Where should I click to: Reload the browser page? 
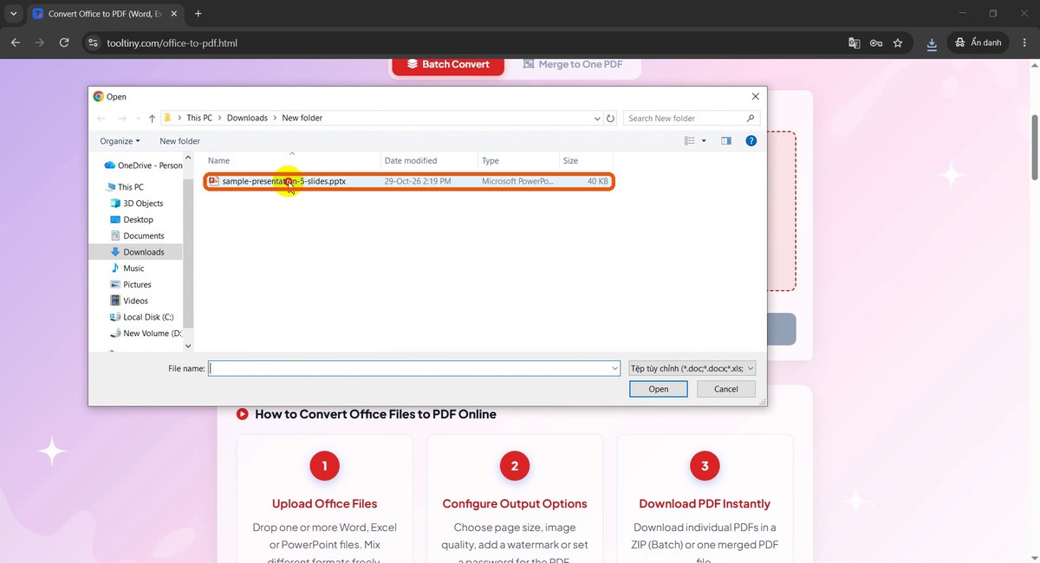tap(64, 42)
